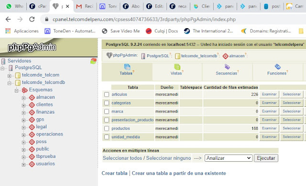
Task: Open telcomde_telcomdb breadcrumb link
Action: point(199,56)
